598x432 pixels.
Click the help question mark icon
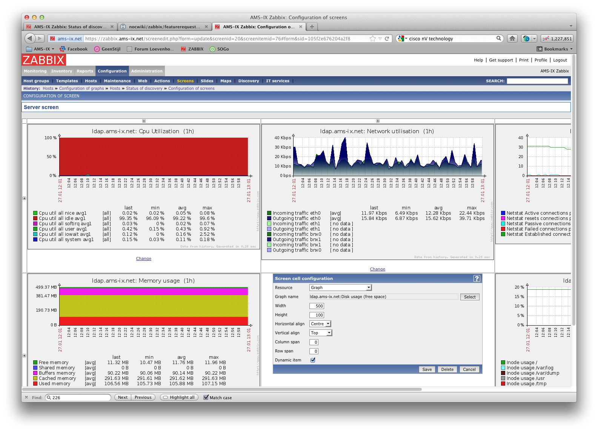pos(477,278)
